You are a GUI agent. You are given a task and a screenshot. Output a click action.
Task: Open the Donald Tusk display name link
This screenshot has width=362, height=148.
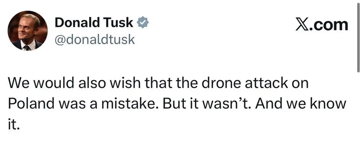pos(94,23)
